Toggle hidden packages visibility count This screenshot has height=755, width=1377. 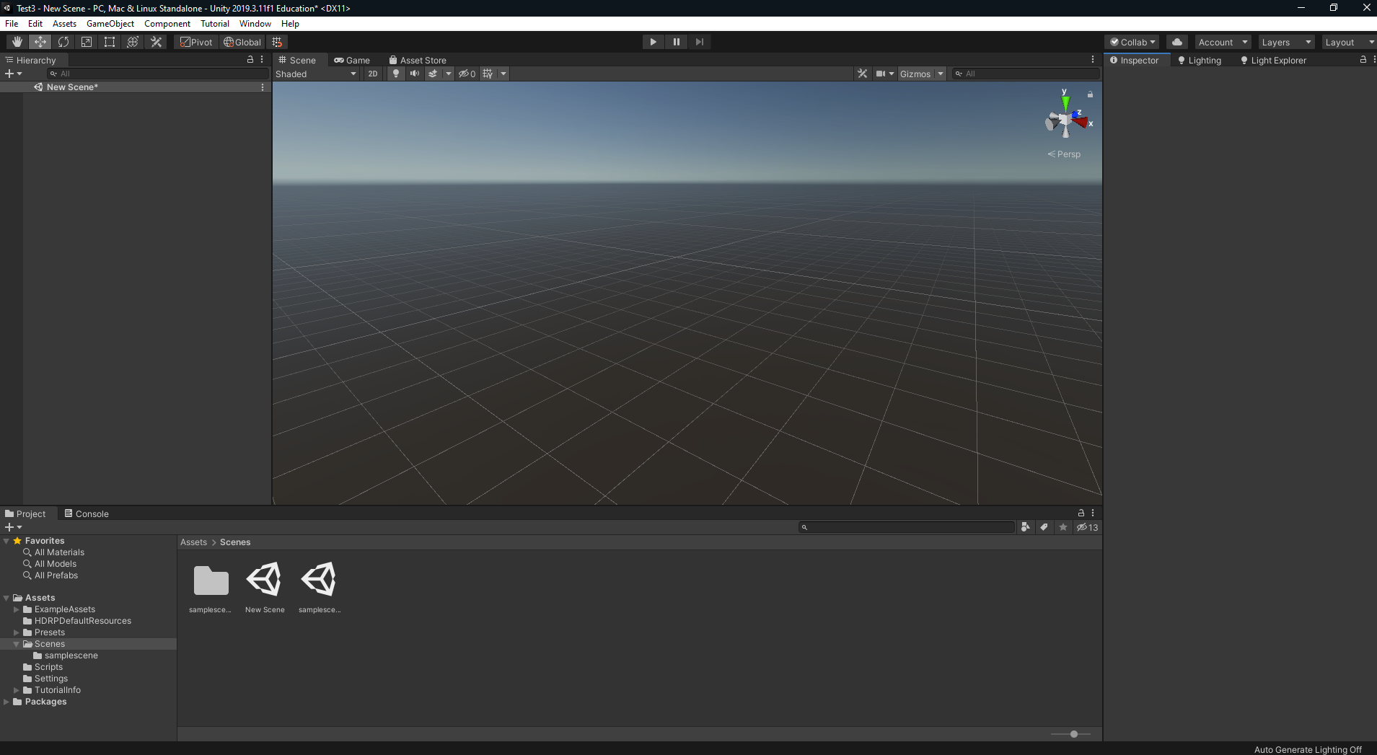pos(1088,527)
